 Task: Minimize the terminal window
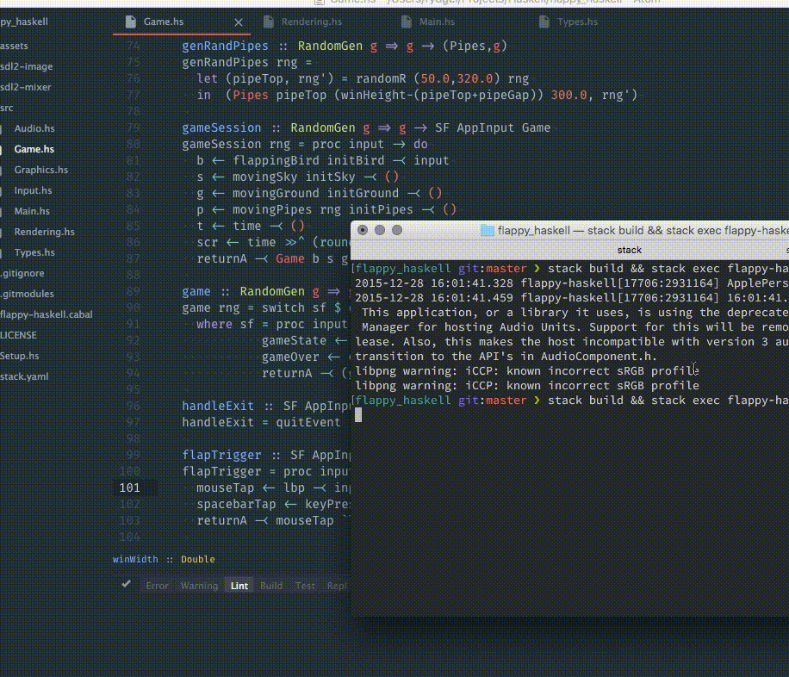pyautogui.click(x=380, y=230)
